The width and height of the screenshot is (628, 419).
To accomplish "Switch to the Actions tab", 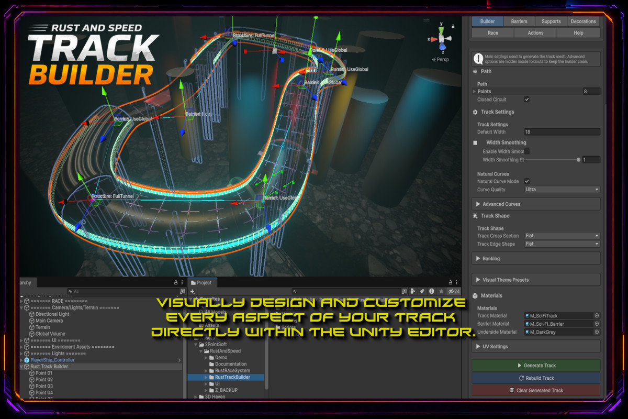I will point(535,32).
